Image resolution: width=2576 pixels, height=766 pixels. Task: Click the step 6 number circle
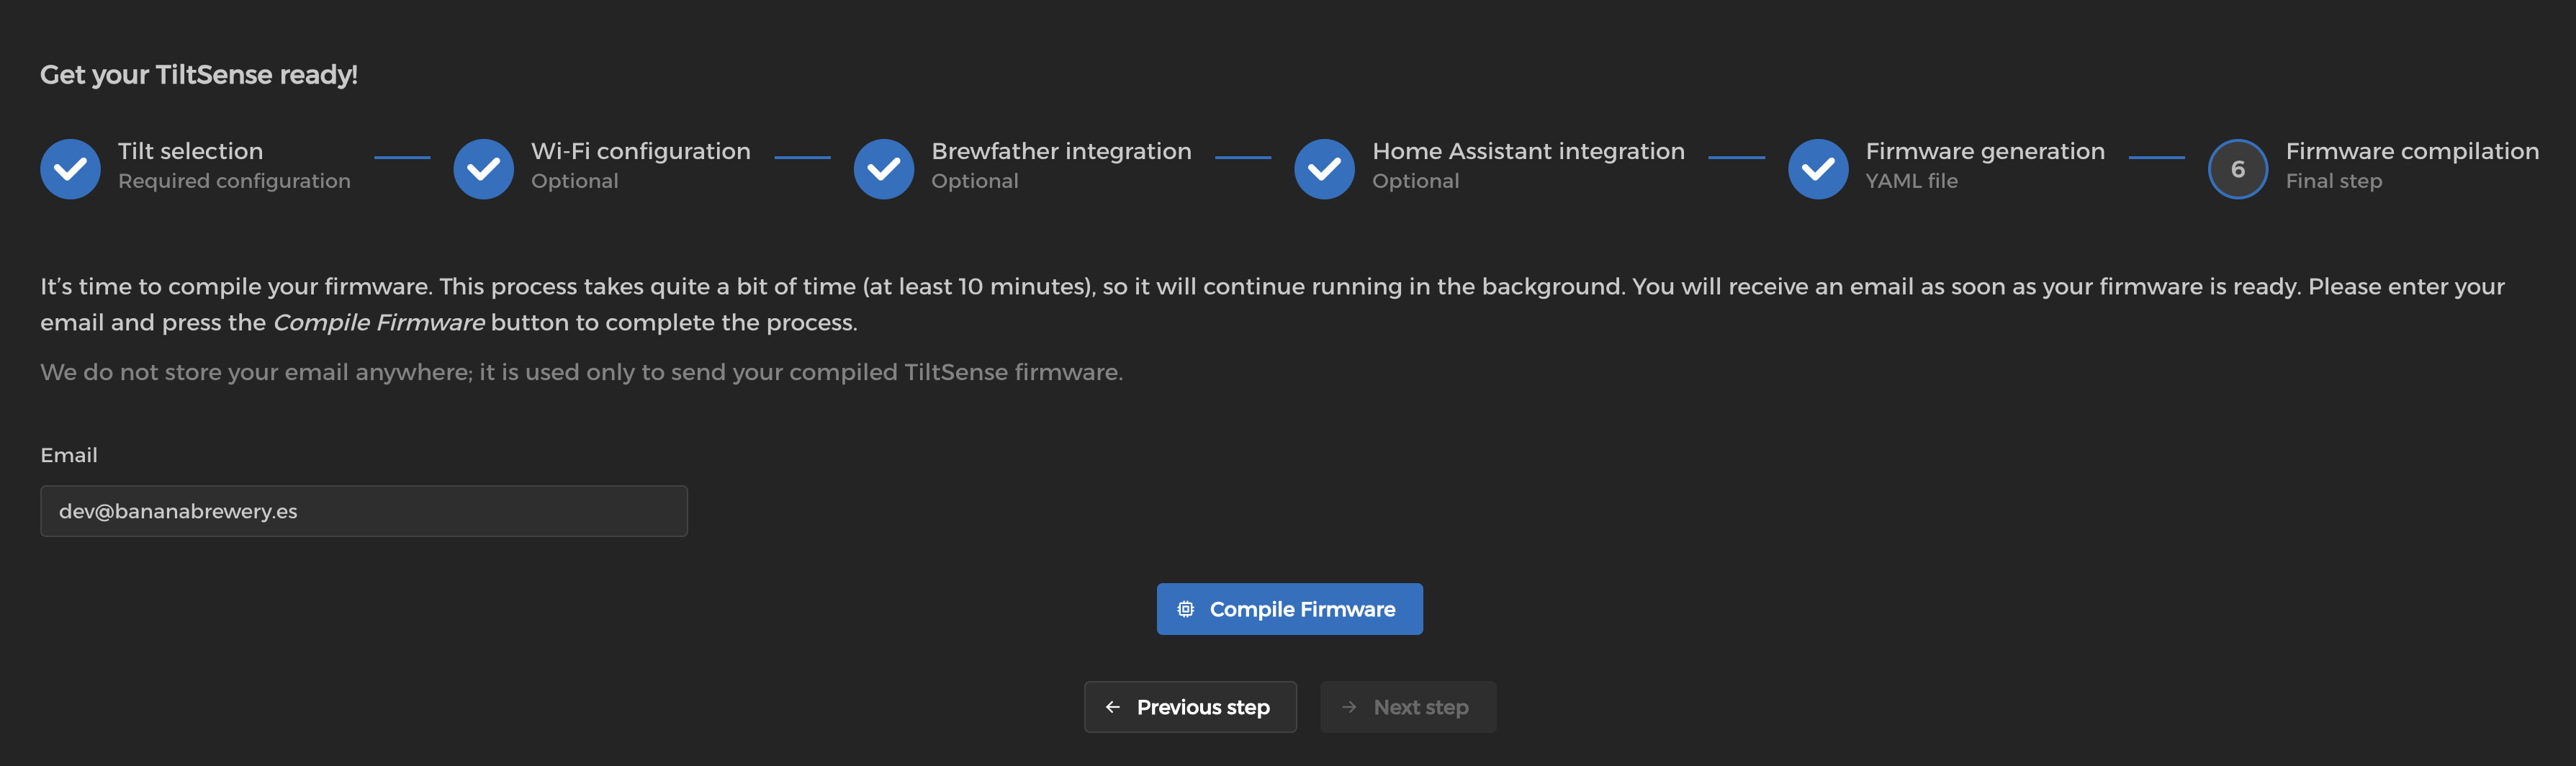pos(2238,169)
